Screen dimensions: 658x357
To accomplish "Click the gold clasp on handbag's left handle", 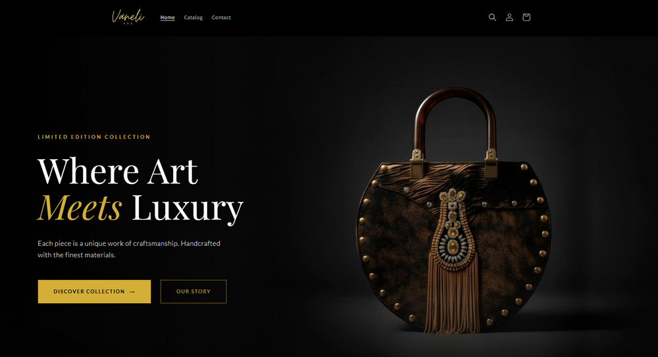I will pos(418,163).
